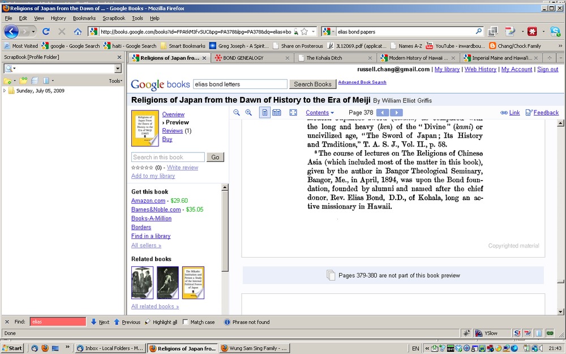Toggle Highlight all in the Find bar

(x=161, y=322)
